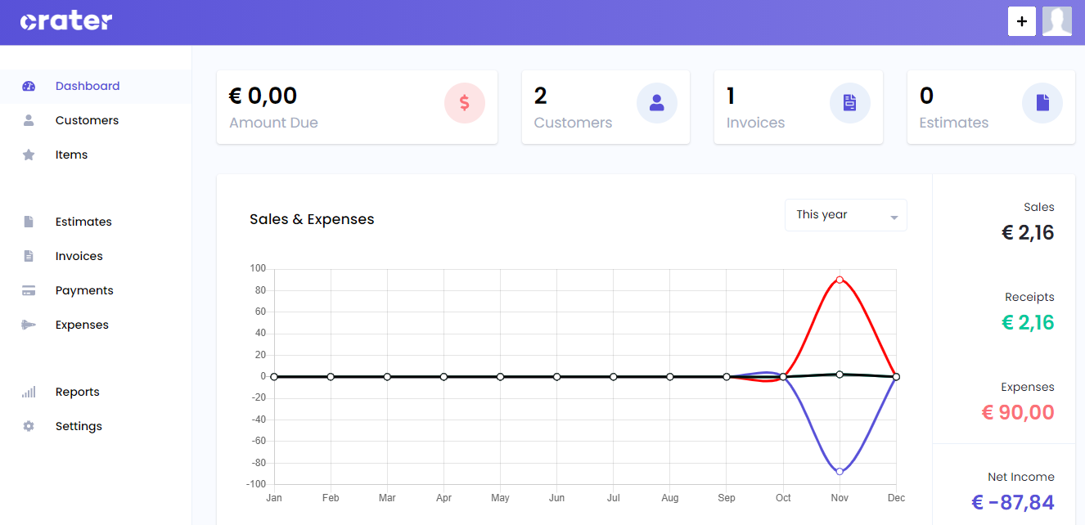Click the Settings gear icon in sidebar

[x=29, y=426]
